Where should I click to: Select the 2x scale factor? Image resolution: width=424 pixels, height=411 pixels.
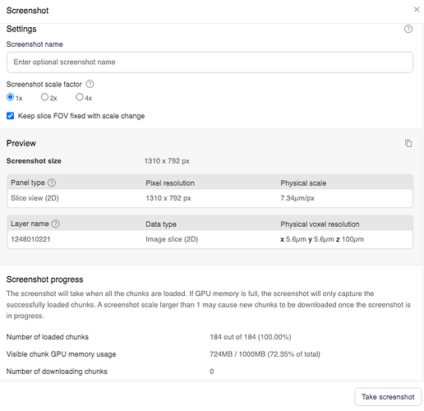[44, 97]
